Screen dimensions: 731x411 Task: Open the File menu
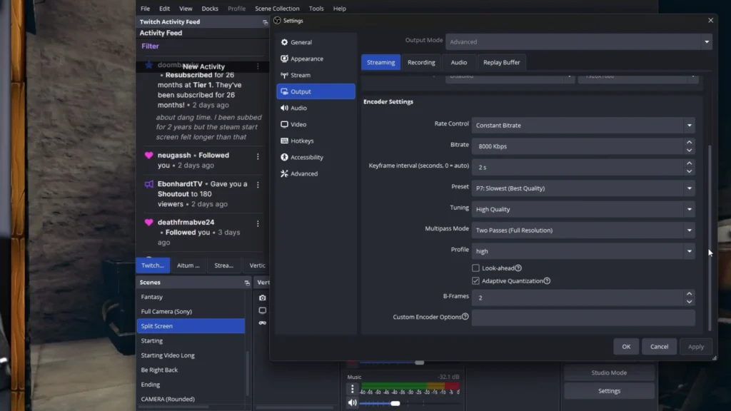coord(146,9)
